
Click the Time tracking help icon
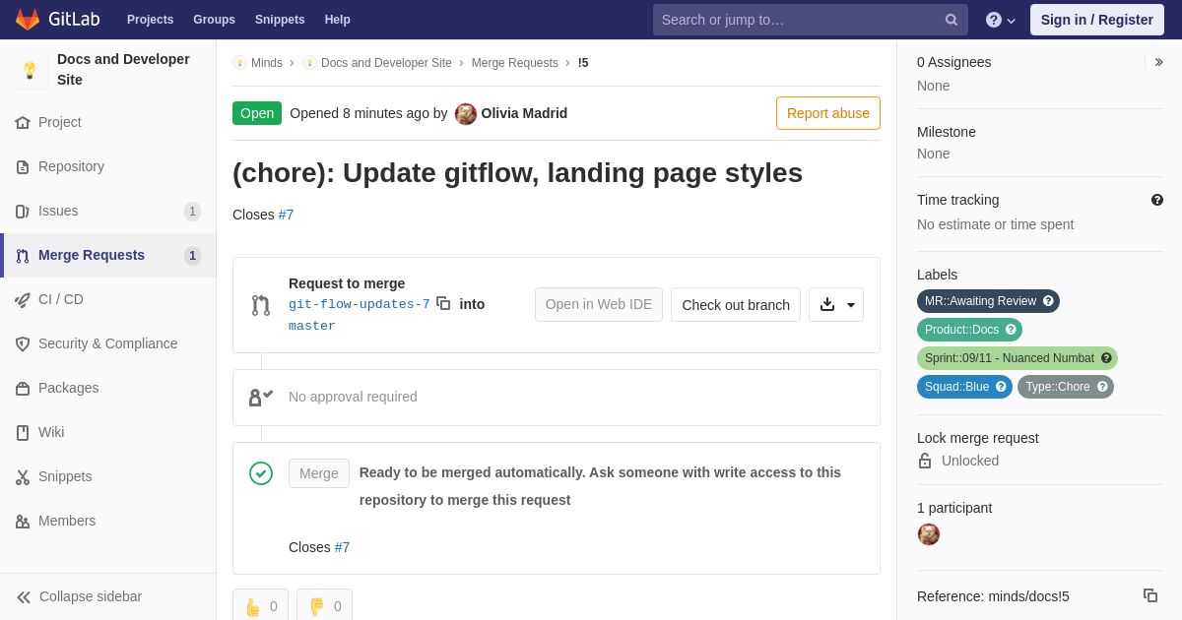[x=1157, y=200]
